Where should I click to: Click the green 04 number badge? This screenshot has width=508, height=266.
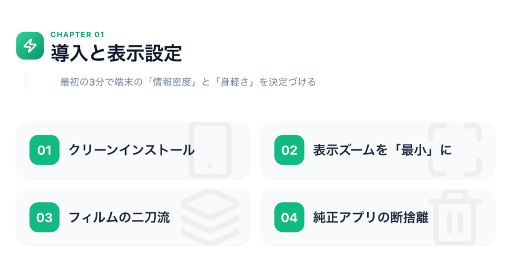(289, 217)
